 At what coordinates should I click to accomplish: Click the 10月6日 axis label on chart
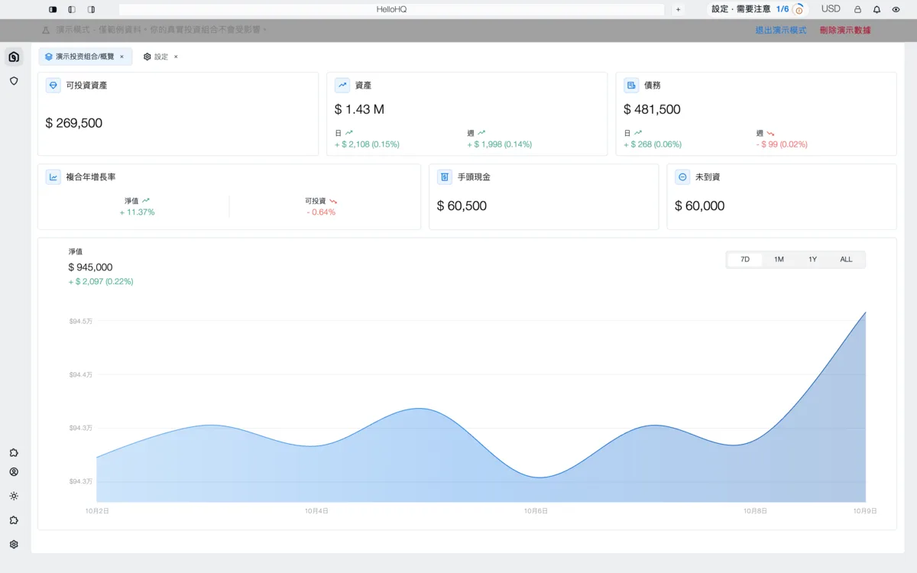click(x=536, y=510)
